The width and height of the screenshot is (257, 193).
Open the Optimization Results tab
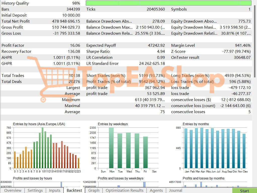[124, 190]
